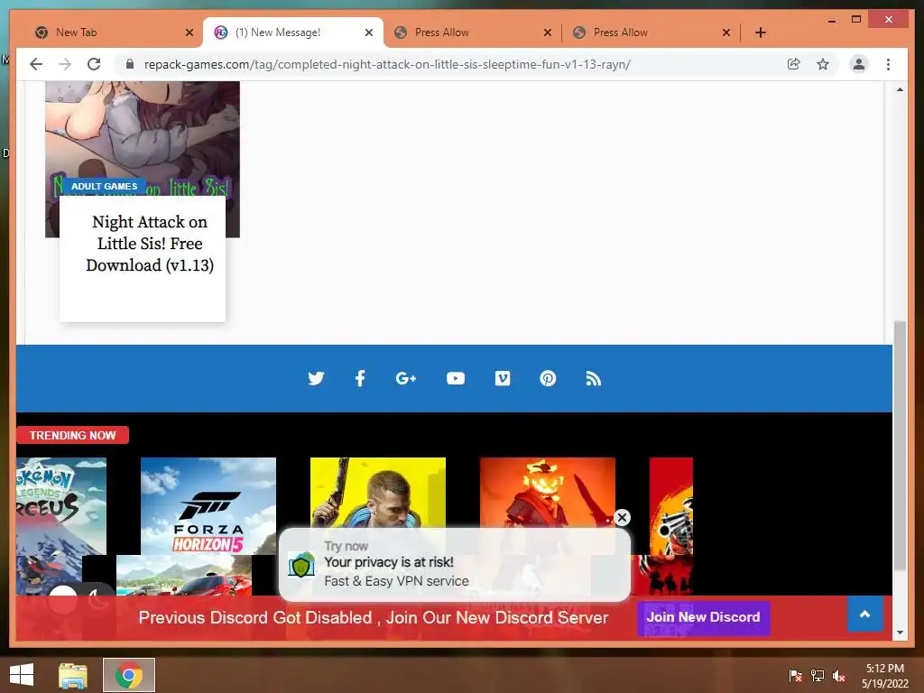The height and width of the screenshot is (693, 924).
Task: Open the Chrome profile avatar
Action: (859, 64)
